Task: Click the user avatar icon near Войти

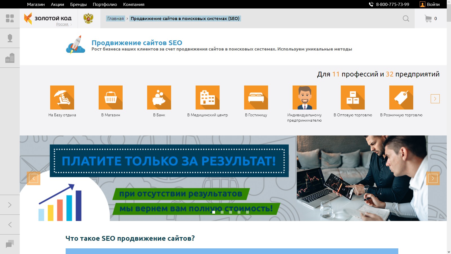Action: (x=422, y=4)
